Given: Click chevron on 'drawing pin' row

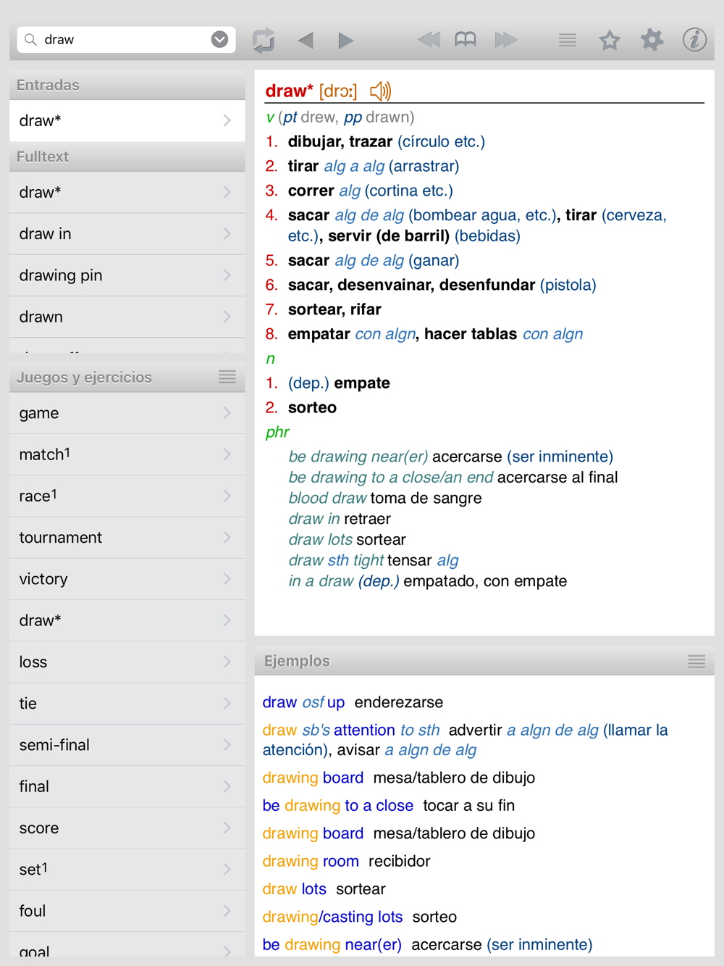Looking at the screenshot, I should [x=227, y=275].
